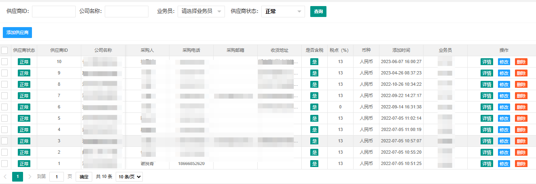Open 详情 for supplier ID 2
The image size is (536, 184).
(487, 152)
